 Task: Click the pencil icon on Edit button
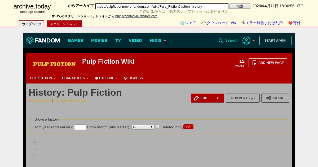(x=197, y=98)
